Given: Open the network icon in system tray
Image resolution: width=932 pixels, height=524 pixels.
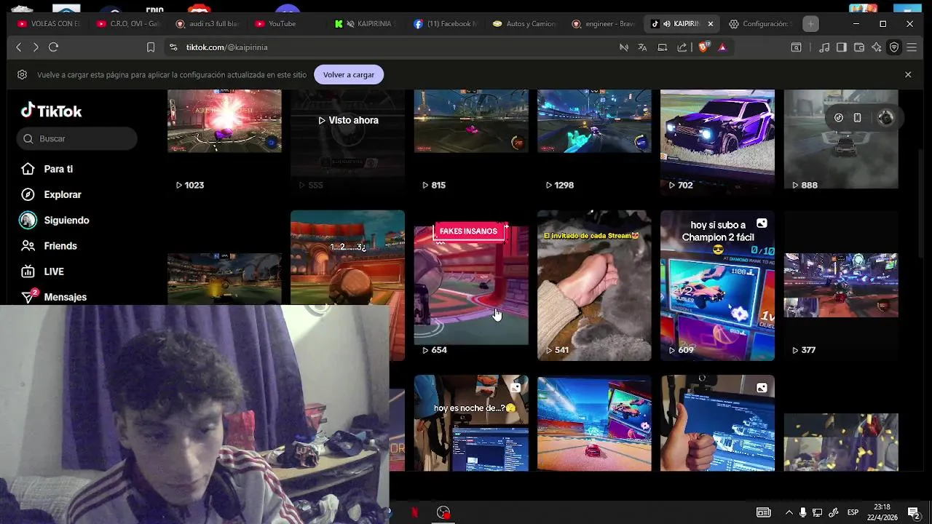Looking at the screenshot, I should pyautogui.click(x=817, y=512).
